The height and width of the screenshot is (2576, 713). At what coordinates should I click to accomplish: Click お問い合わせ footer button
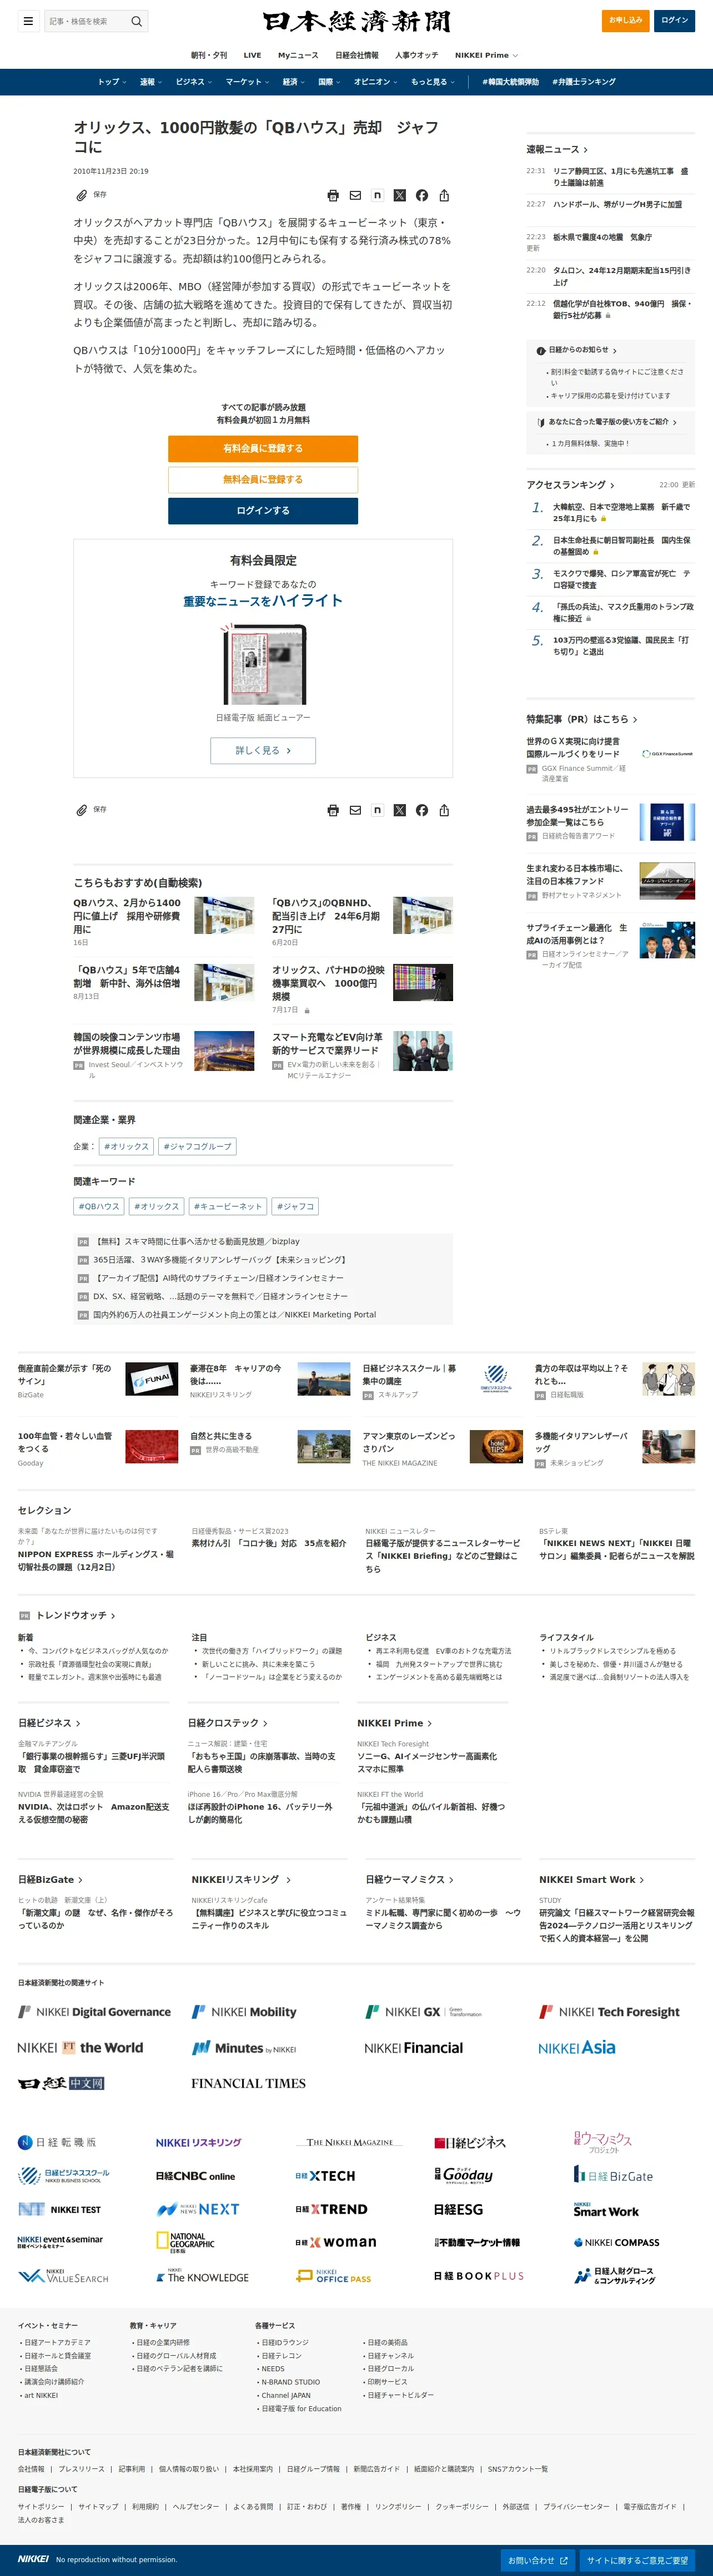(x=538, y=2560)
